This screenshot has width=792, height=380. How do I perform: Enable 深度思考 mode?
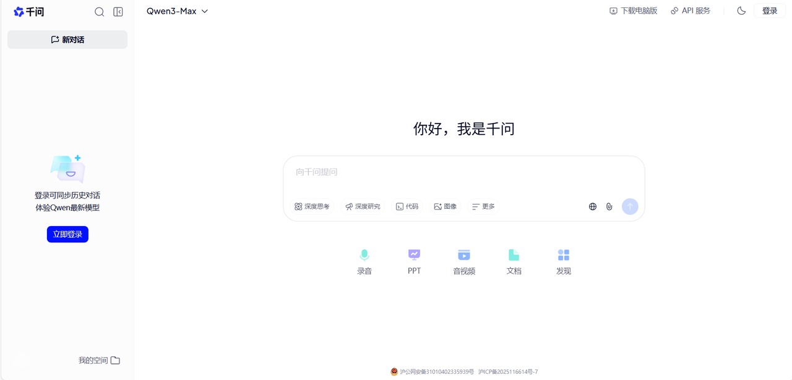(312, 206)
